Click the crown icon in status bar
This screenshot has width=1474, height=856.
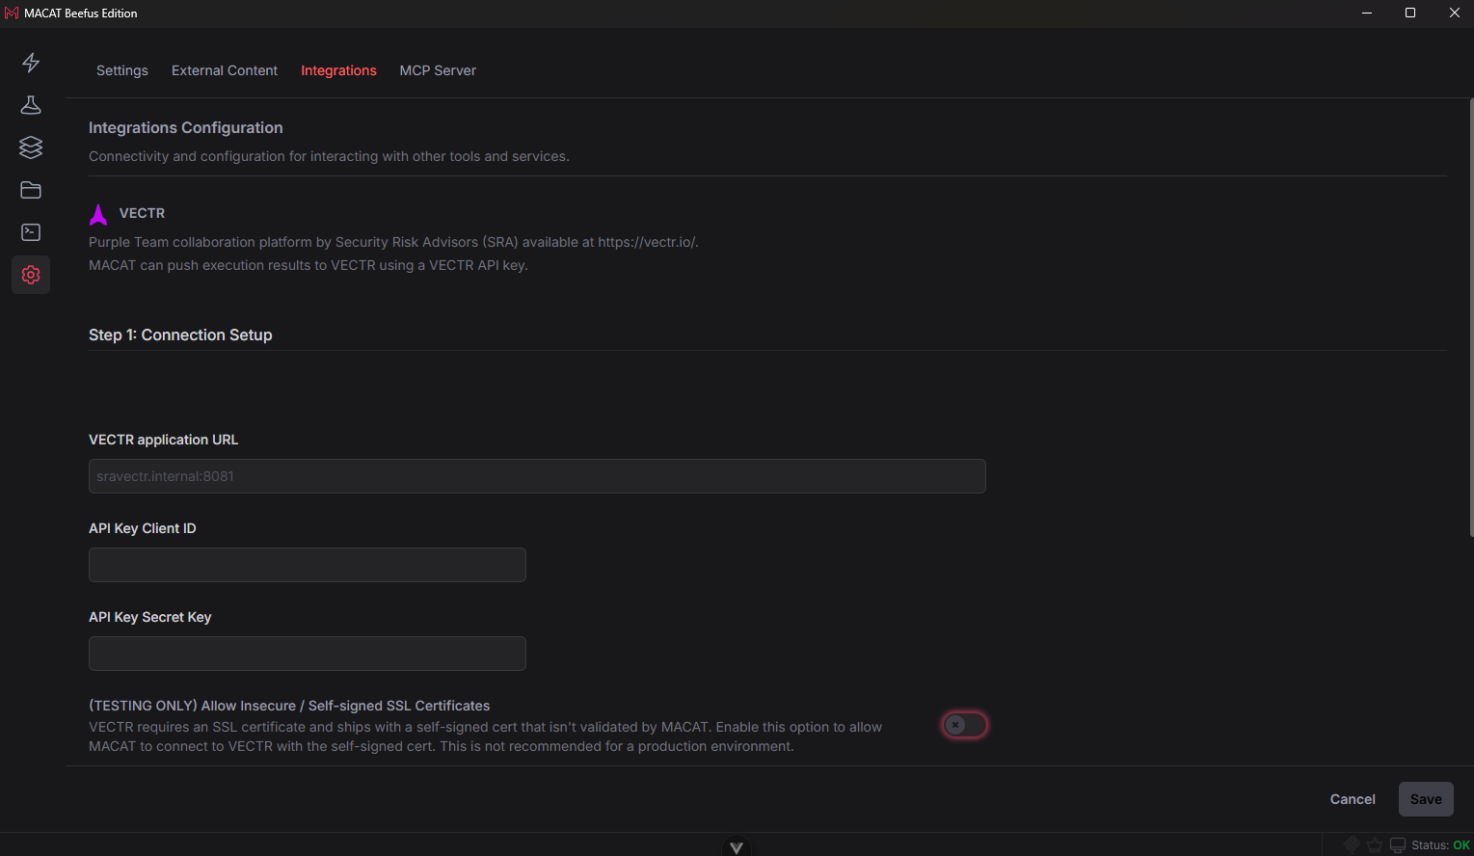[1375, 844]
